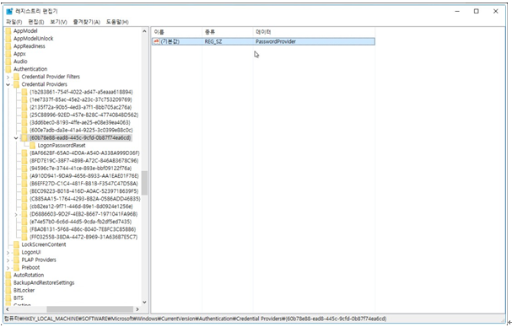Image resolution: width=512 pixels, height=327 pixels.
Task: Click the Audio folder icon
Action: pos(8,62)
